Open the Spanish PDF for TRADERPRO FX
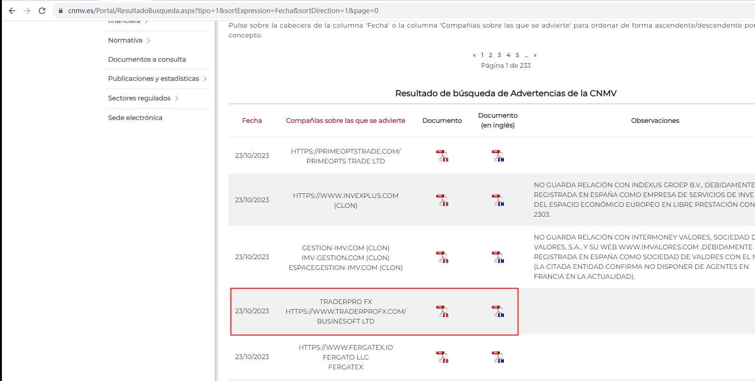Screen dimensions: 755x381 442,311
